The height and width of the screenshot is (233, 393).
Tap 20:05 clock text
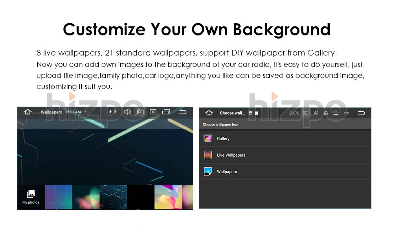coord(294,113)
